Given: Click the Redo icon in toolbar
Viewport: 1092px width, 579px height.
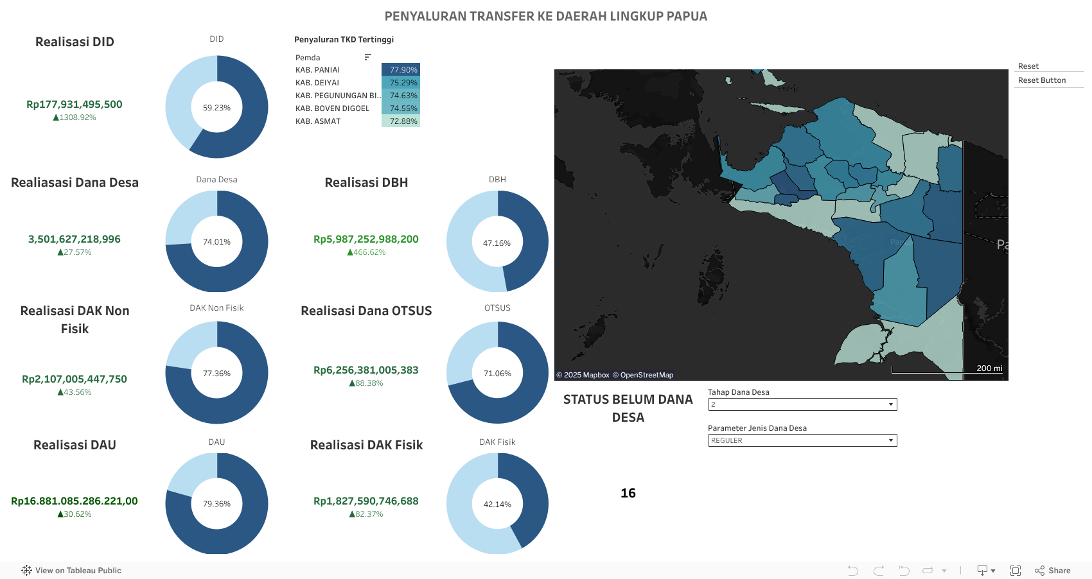Looking at the screenshot, I should pyautogui.click(x=878, y=571).
